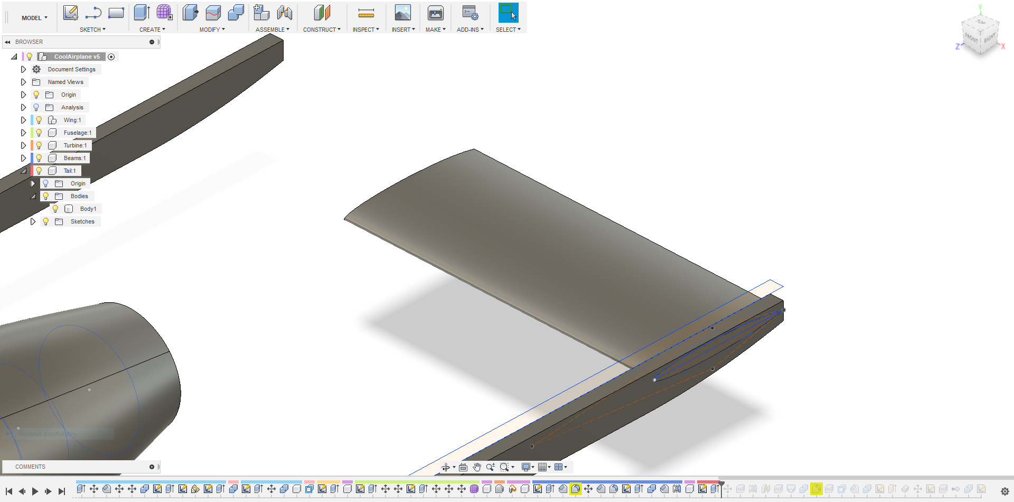
Task: Select the Rectangle sketch tool icon
Action: point(116,13)
